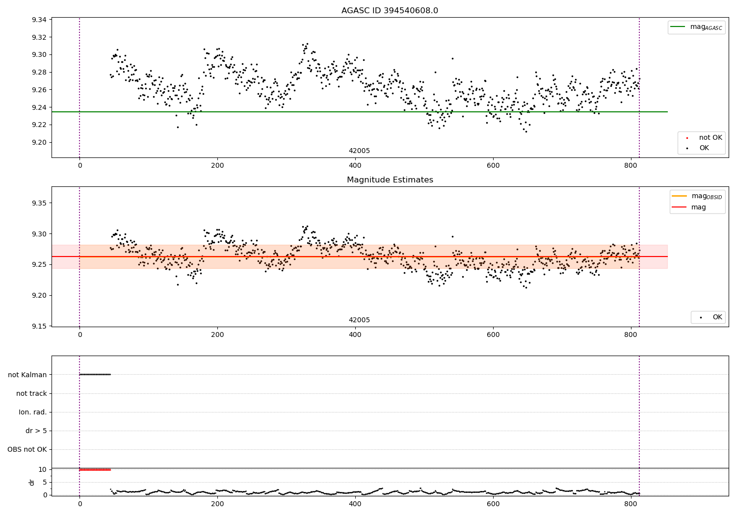Click the 42005 label in the middle plot
Viewport: 736px width, 515px height.
tap(359, 320)
